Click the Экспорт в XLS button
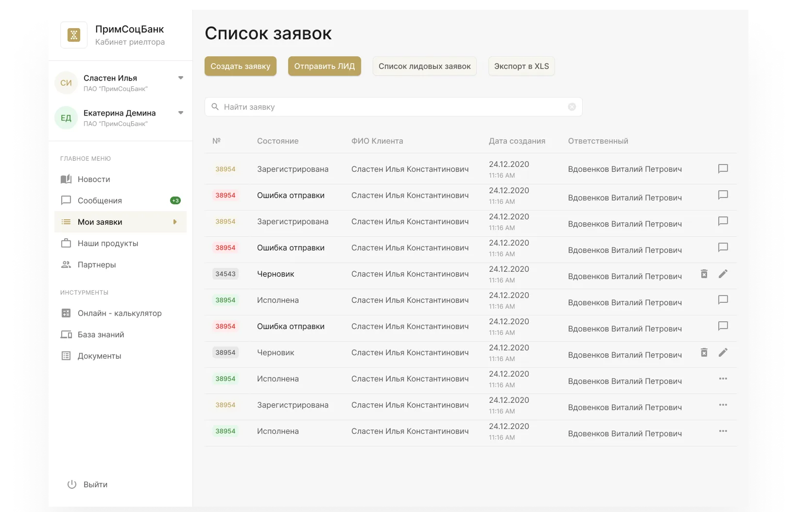This screenshot has width=797, height=512. [x=521, y=66]
